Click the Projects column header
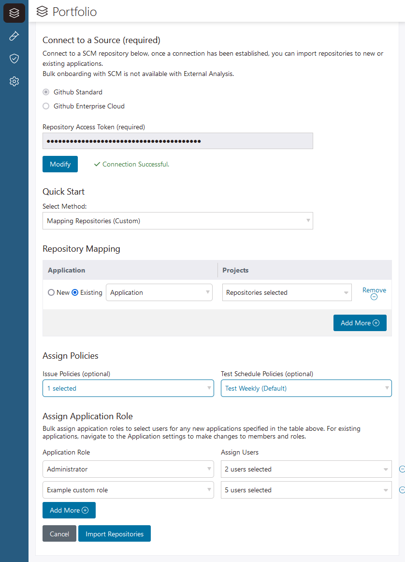The image size is (405, 562). pos(235,270)
